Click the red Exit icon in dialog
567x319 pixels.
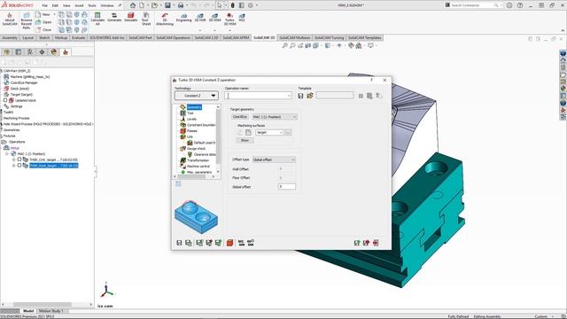pyautogui.click(x=376, y=243)
